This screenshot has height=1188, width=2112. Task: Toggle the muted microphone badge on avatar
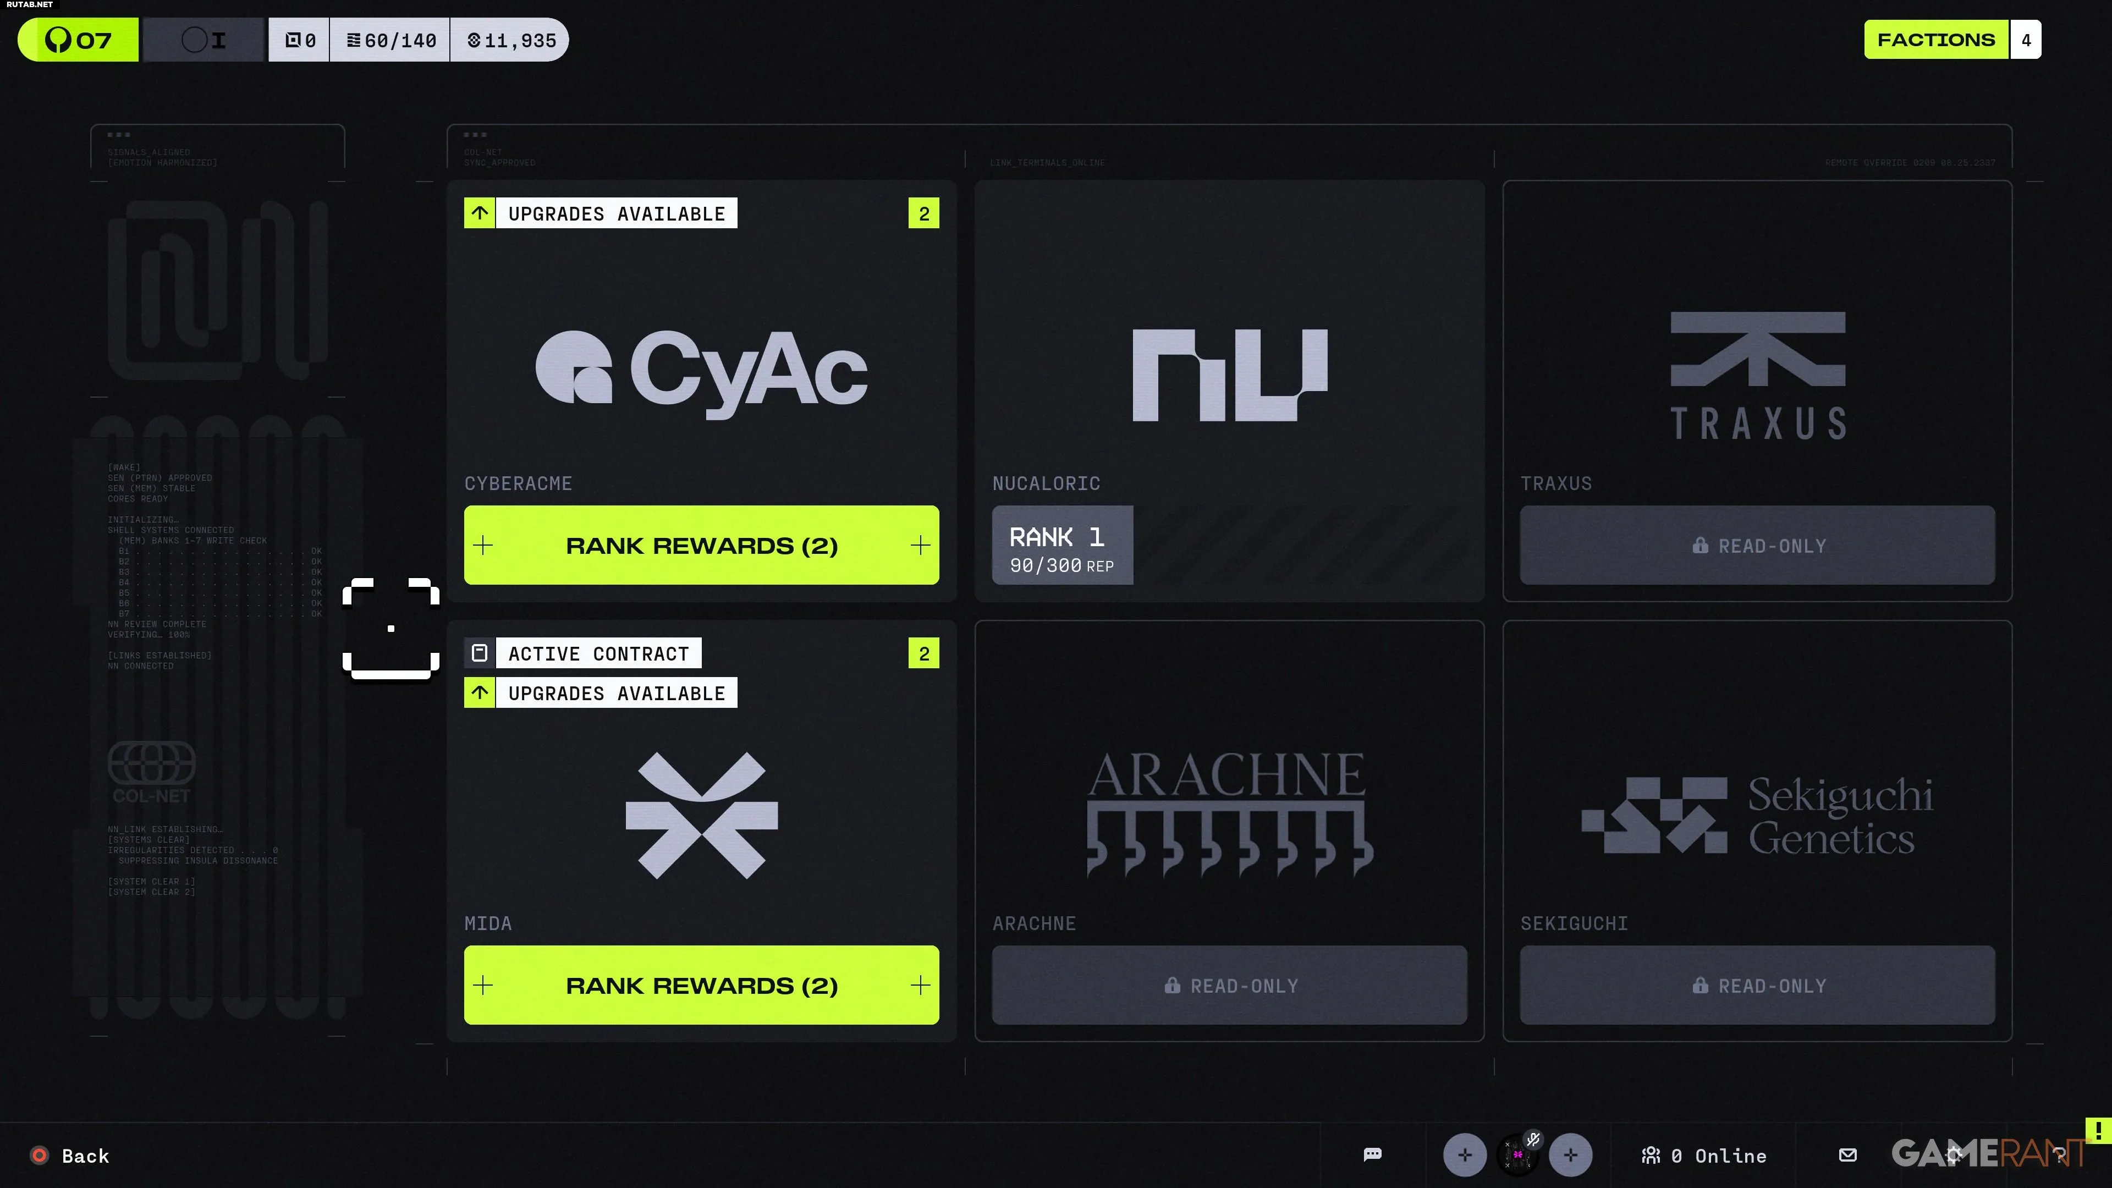coord(1533,1139)
